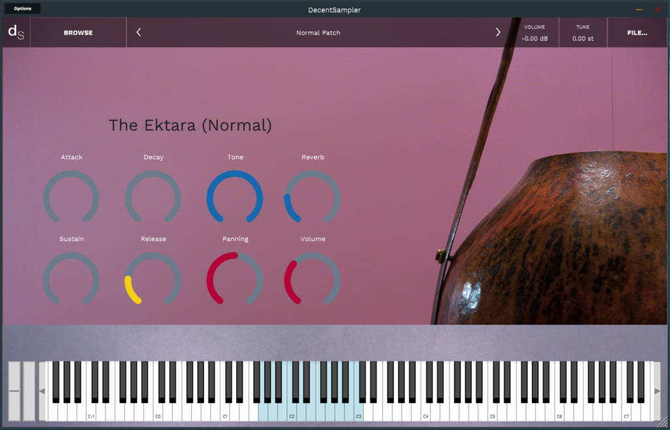This screenshot has width=670, height=430.
Task: Click the window resize grip corner
Action: tap(663, 423)
